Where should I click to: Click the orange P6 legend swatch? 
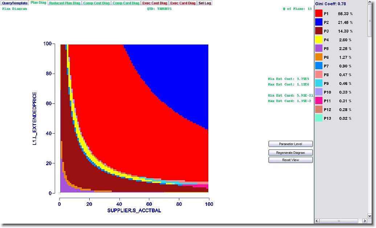(319, 57)
